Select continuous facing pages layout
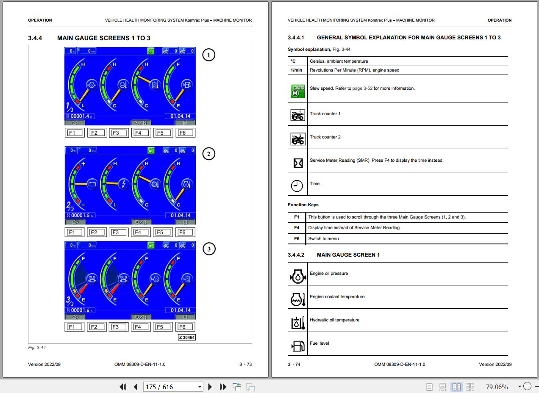 click(x=470, y=387)
